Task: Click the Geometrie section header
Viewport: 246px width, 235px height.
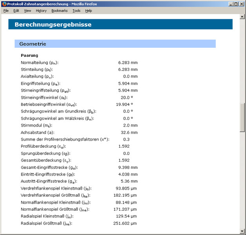Action: point(115,44)
